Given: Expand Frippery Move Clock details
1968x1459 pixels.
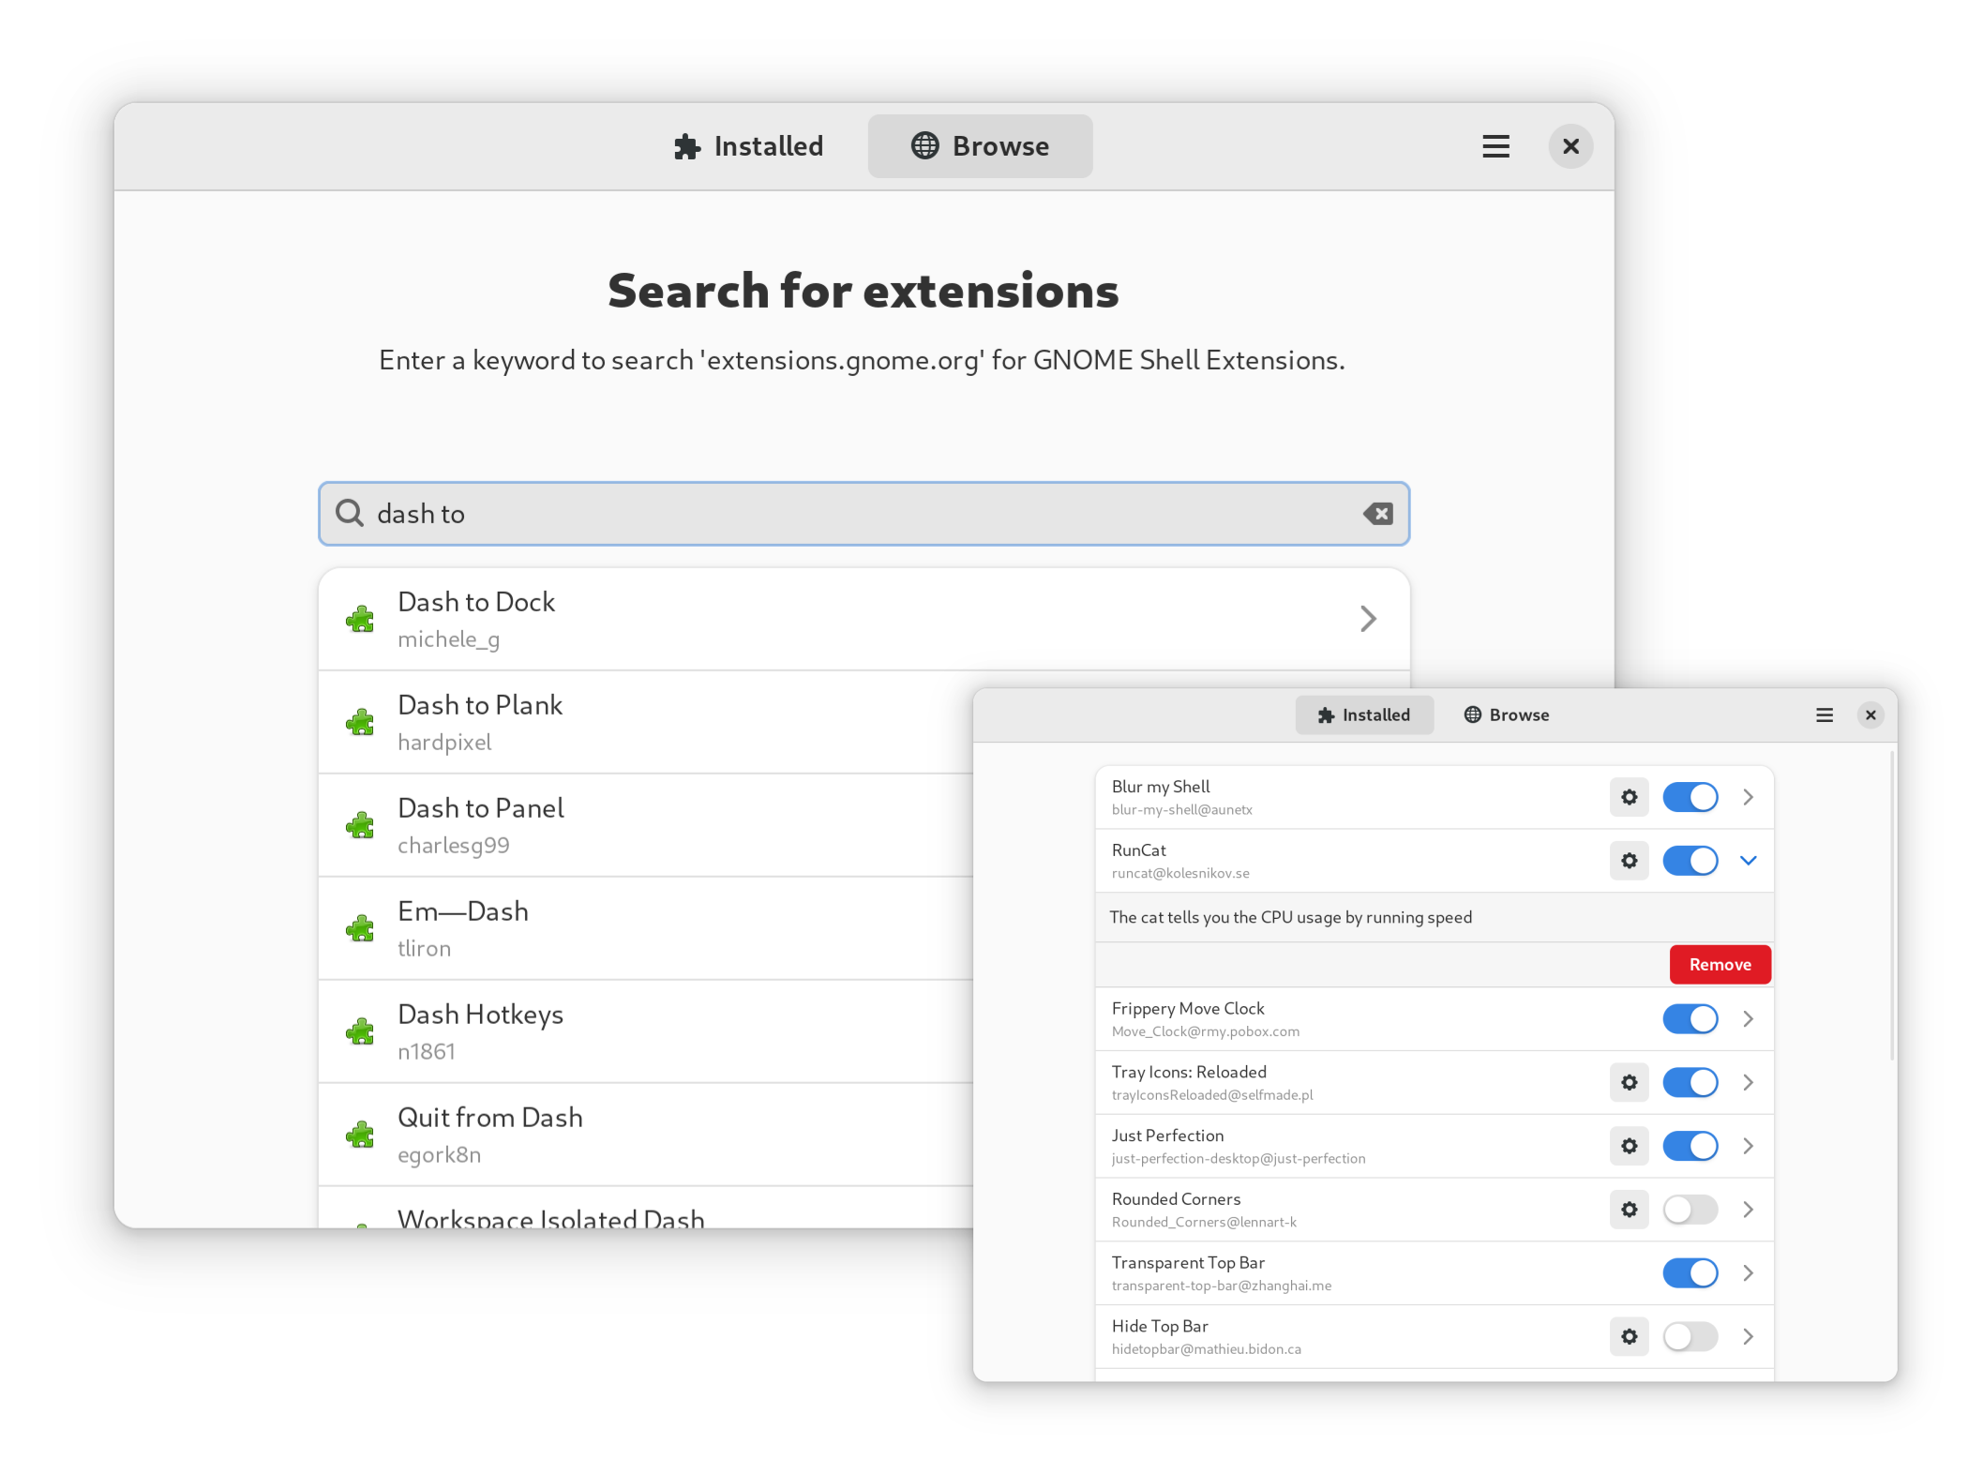Looking at the screenshot, I should point(1749,1019).
